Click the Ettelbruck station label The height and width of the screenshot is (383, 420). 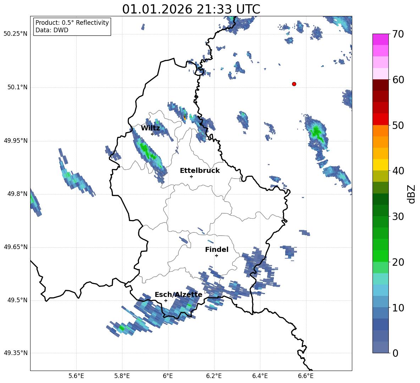(x=200, y=170)
